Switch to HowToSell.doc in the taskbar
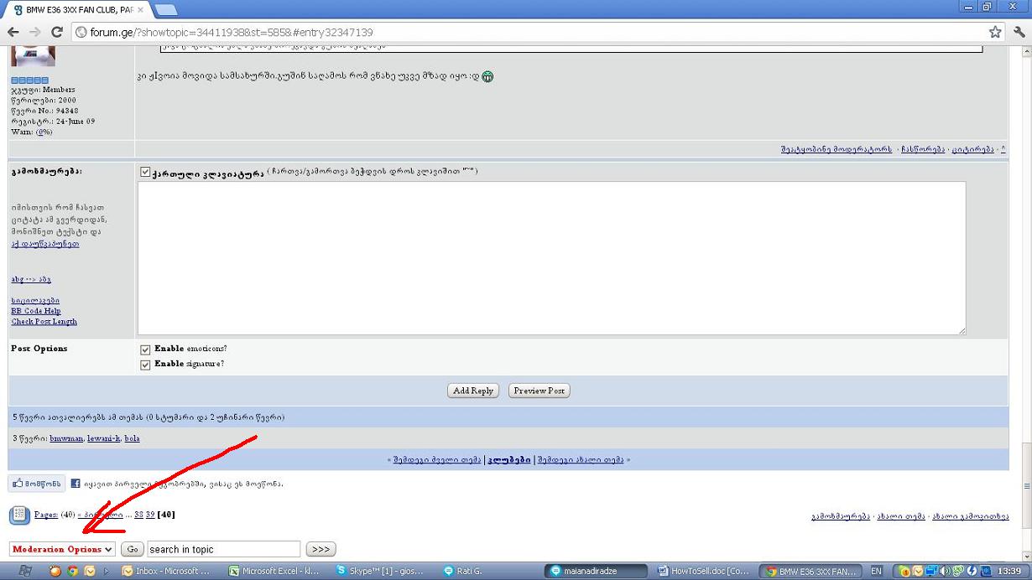Screen dimensions: 1032x580 point(704,571)
